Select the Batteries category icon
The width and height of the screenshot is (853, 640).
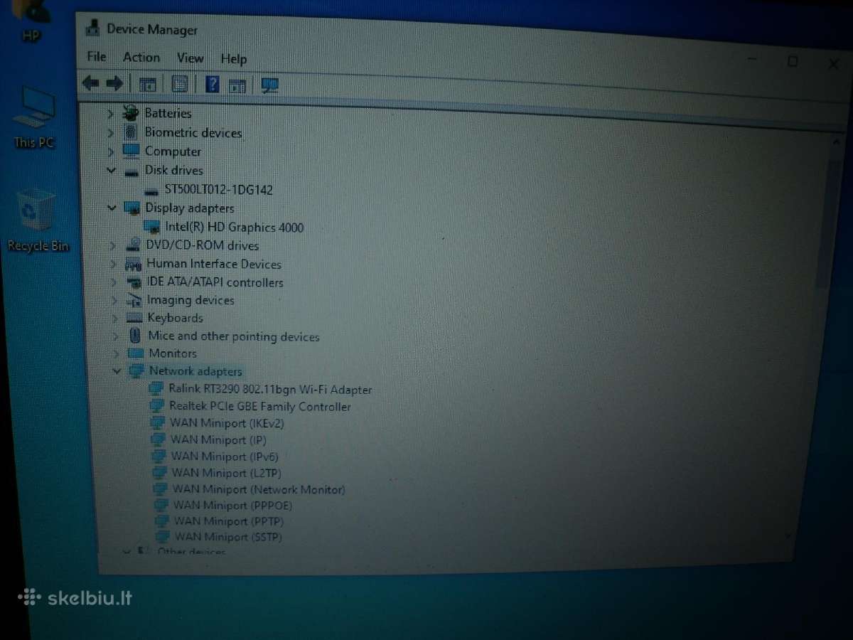(131, 112)
